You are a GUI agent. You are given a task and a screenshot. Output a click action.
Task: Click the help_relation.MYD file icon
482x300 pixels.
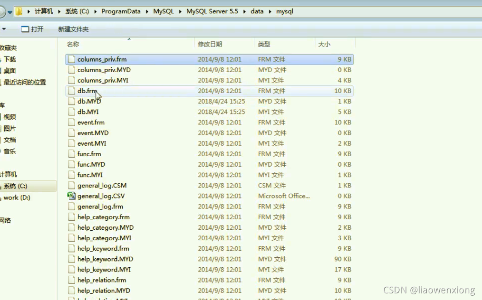pyautogui.click(x=72, y=291)
